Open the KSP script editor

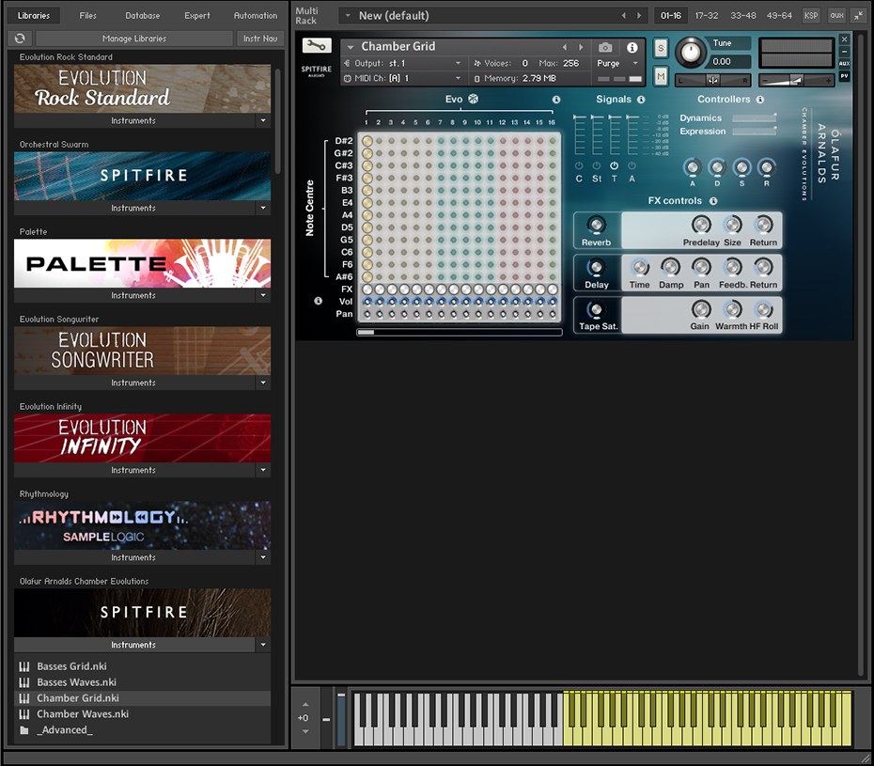[x=811, y=16]
